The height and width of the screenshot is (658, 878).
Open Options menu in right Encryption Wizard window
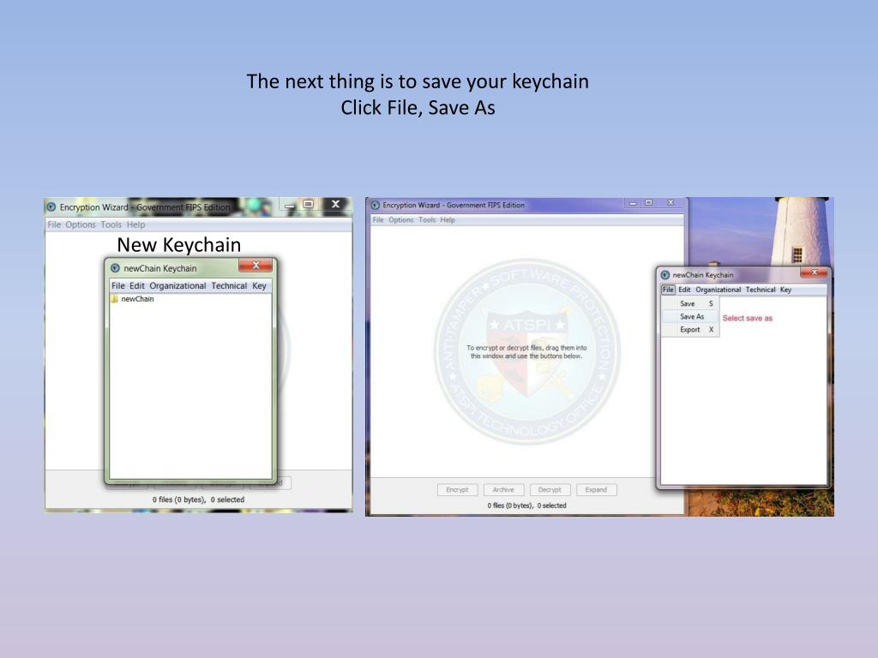pyautogui.click(x=401, y=220)
